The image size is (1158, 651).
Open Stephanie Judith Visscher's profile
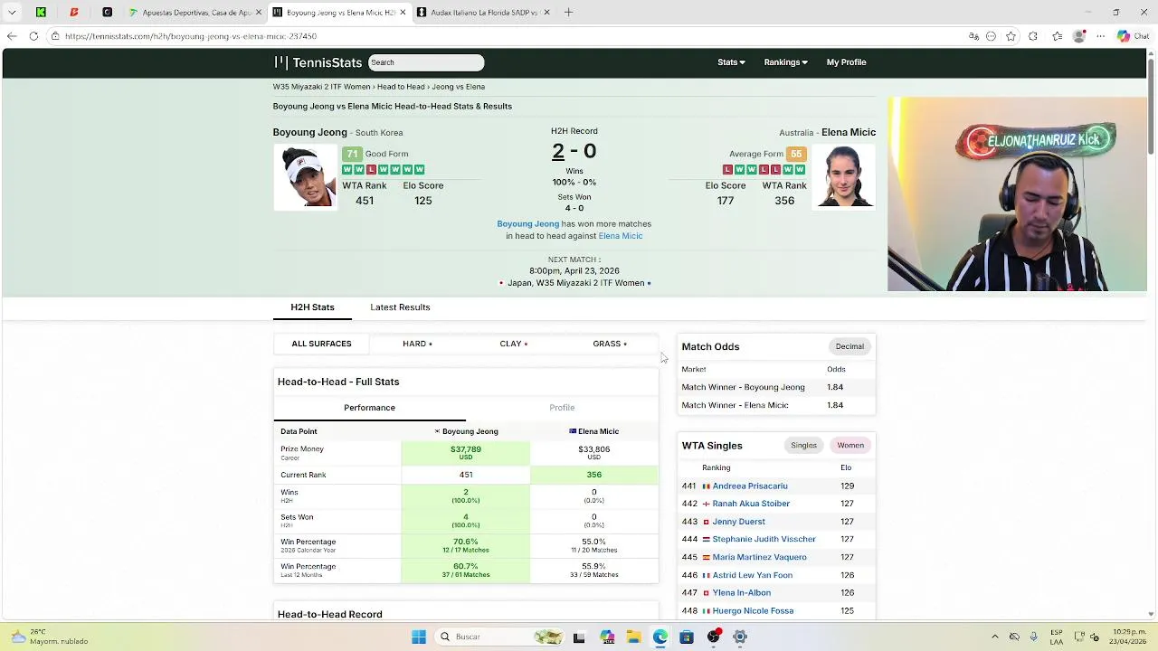pos(764,539)
